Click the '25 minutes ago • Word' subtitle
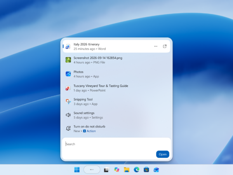This screenshot has height=175, width=233. 90,49
